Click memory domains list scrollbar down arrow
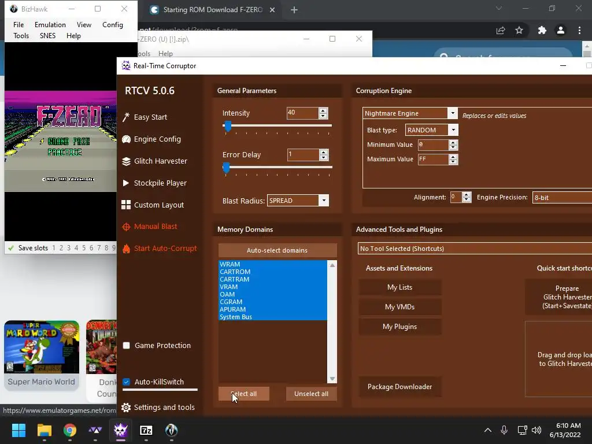The width and height of the screenshot is (592, 444). [x=332, y=379]
